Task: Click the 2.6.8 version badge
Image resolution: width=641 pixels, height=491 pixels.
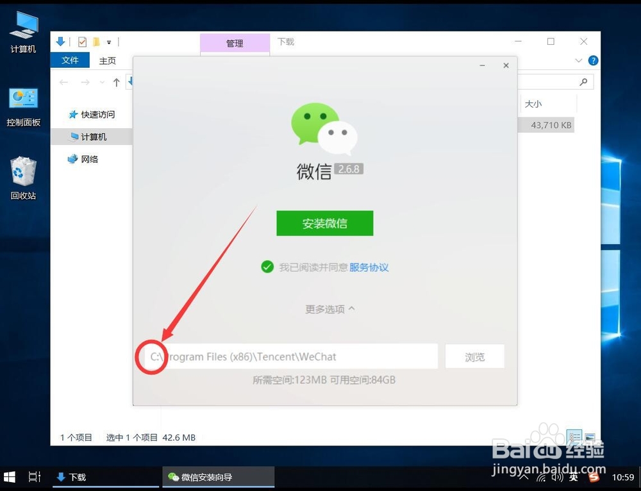Action: [349, 169]
